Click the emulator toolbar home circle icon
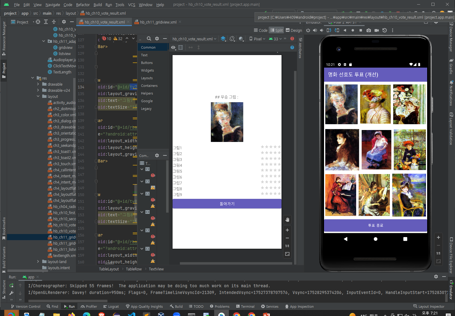Screen dimensions: 455x316 (353, 30)
